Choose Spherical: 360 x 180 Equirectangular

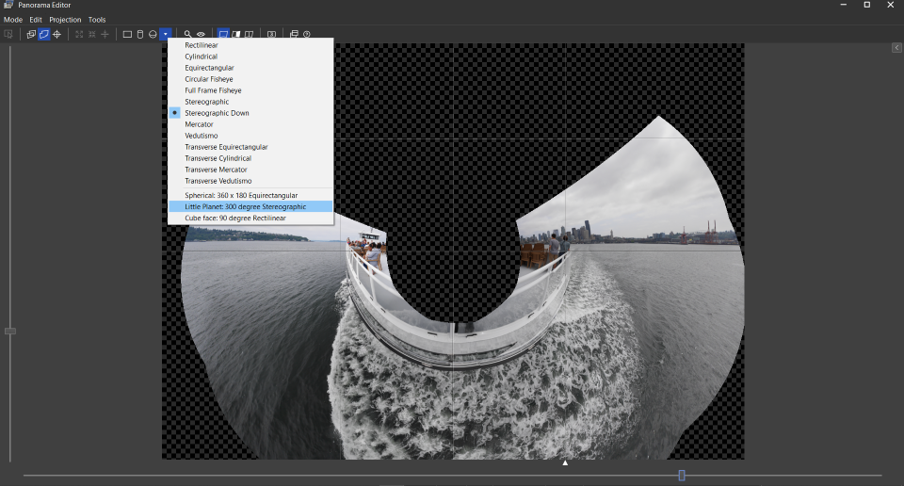coord(241,195)
